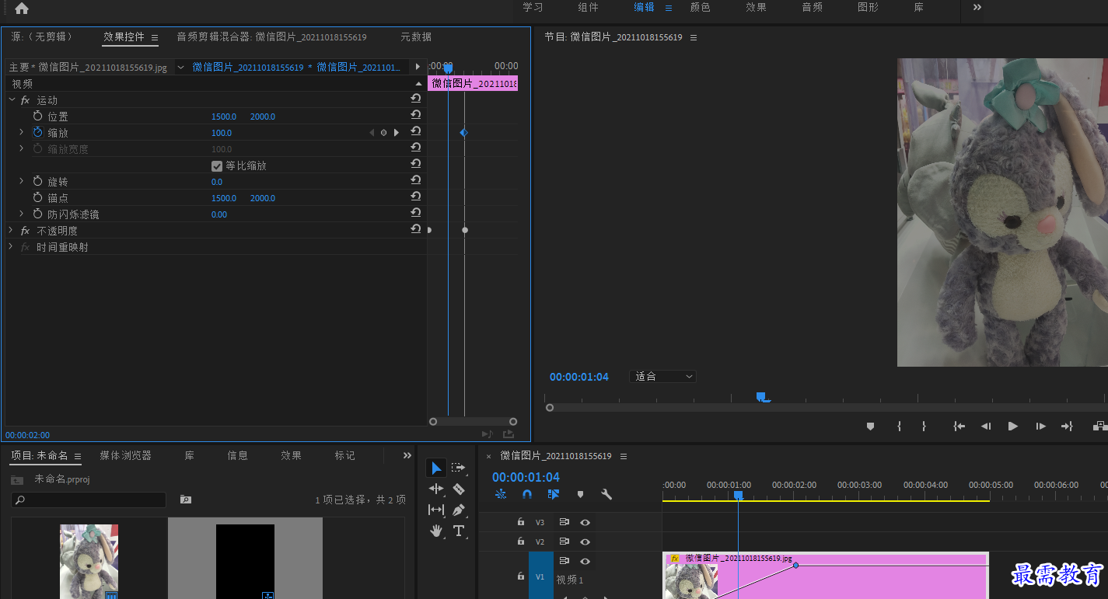This screenshot has width=1108, height=599.
Task: Toggle V2 track output eye
Action: (585, 542)
